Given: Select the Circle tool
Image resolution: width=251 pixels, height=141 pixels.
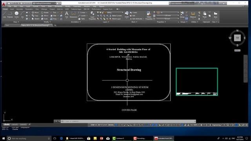Looking at the screenshot, I should pyautogui.click(x=16, y=14).
